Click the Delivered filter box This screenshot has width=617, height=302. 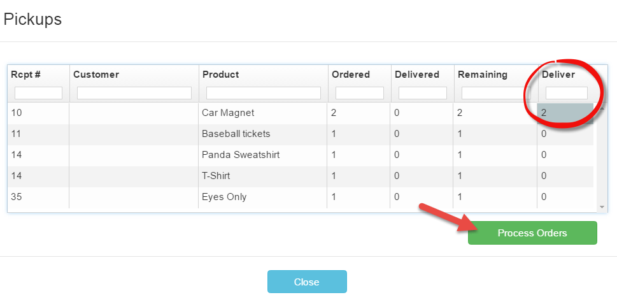pos(422,93)
